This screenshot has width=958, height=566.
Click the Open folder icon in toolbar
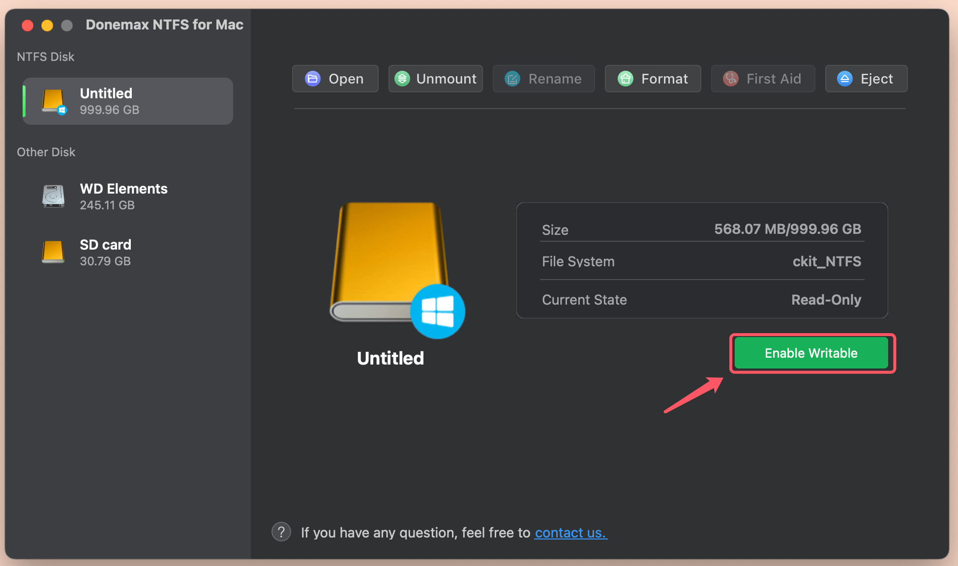(x=313, y=79)
